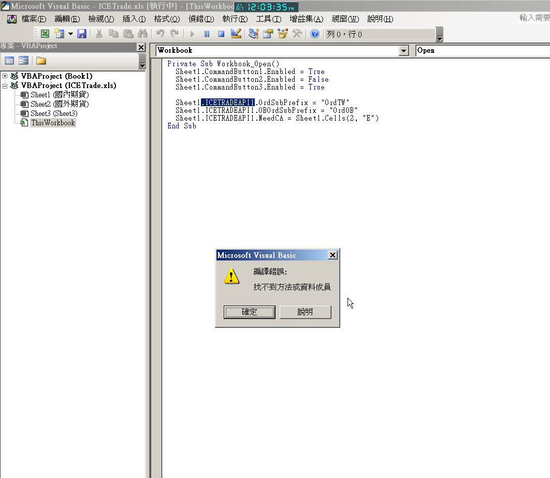Click View Code icon in project panel
Image resolution: width=550 pixels, height=478 pixels.
coord(9,61)
